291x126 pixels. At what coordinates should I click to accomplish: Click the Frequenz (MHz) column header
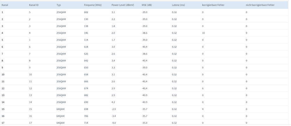(x=93, y=5)
